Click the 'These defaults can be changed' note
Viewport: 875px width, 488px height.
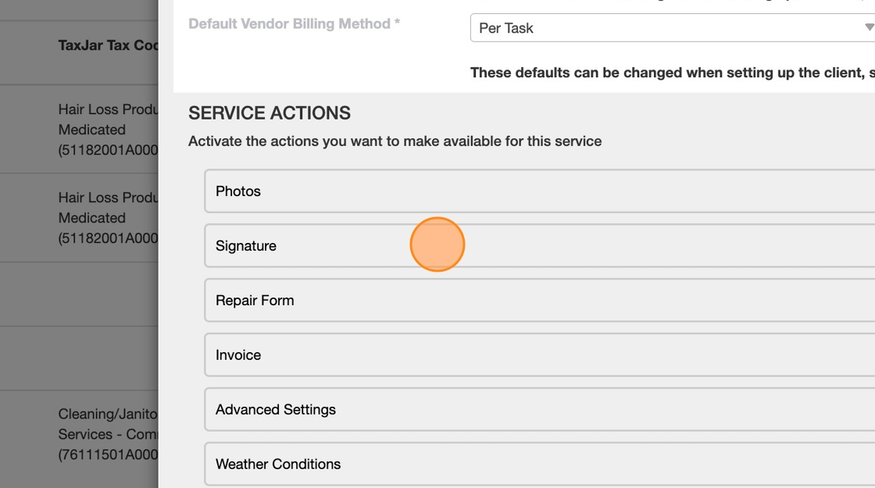(672, 73)
